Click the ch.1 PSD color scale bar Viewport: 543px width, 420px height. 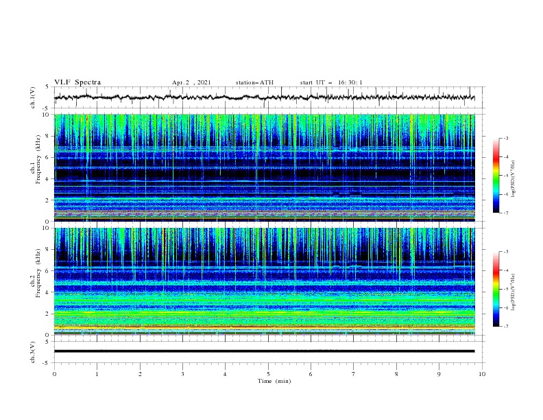point(496,176)
